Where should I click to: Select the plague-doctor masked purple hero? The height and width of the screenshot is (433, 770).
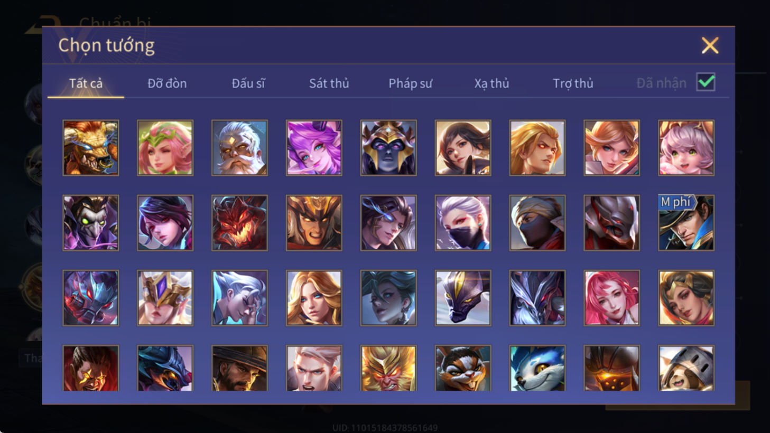[x=91, y=223]
